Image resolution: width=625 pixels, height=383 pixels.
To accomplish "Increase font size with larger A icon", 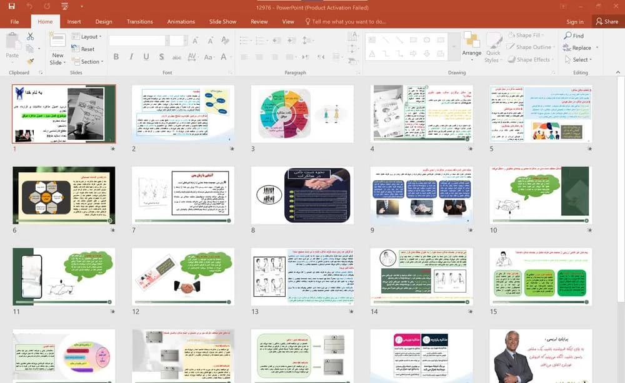I will (x=195, y=41).
